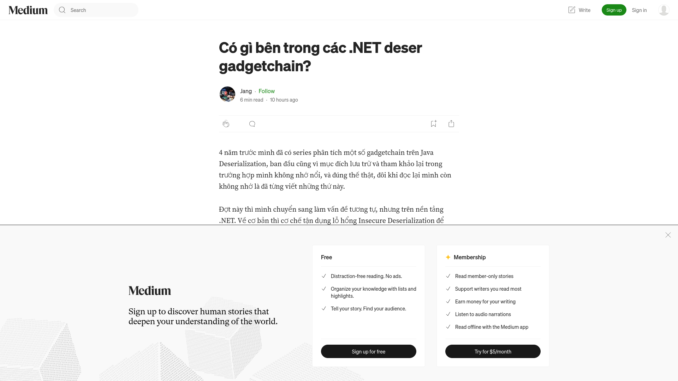Click the user avatar icon
The width and height of the screenshot is (678, 381).
point(664,10)
